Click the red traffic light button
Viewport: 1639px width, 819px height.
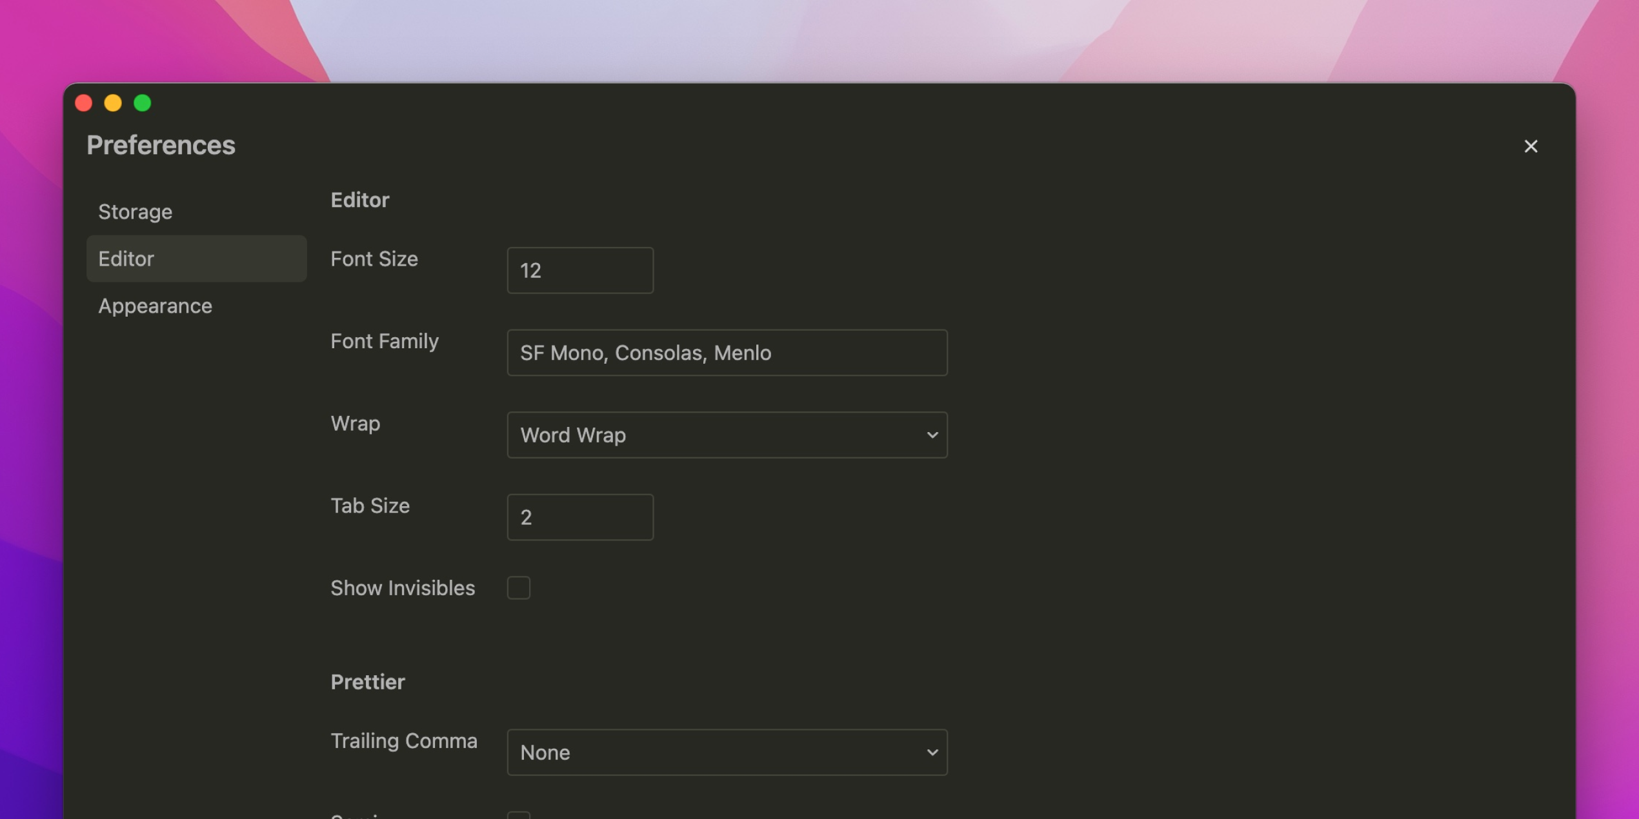(x=84, y=103)
